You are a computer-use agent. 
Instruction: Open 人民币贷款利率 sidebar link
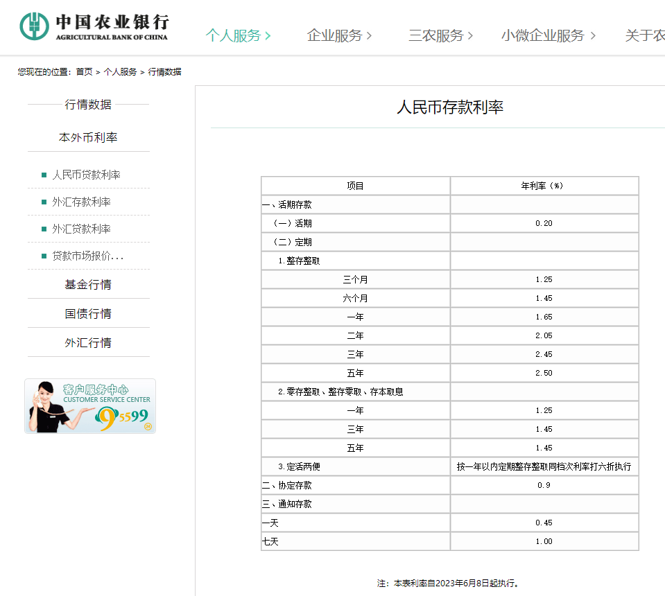(x=86, y=175)
